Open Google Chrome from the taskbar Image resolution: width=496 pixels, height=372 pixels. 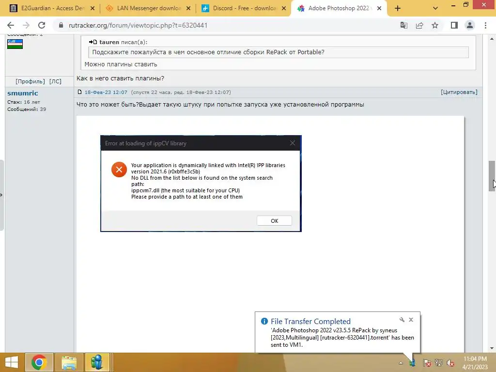tap(39, 362)
